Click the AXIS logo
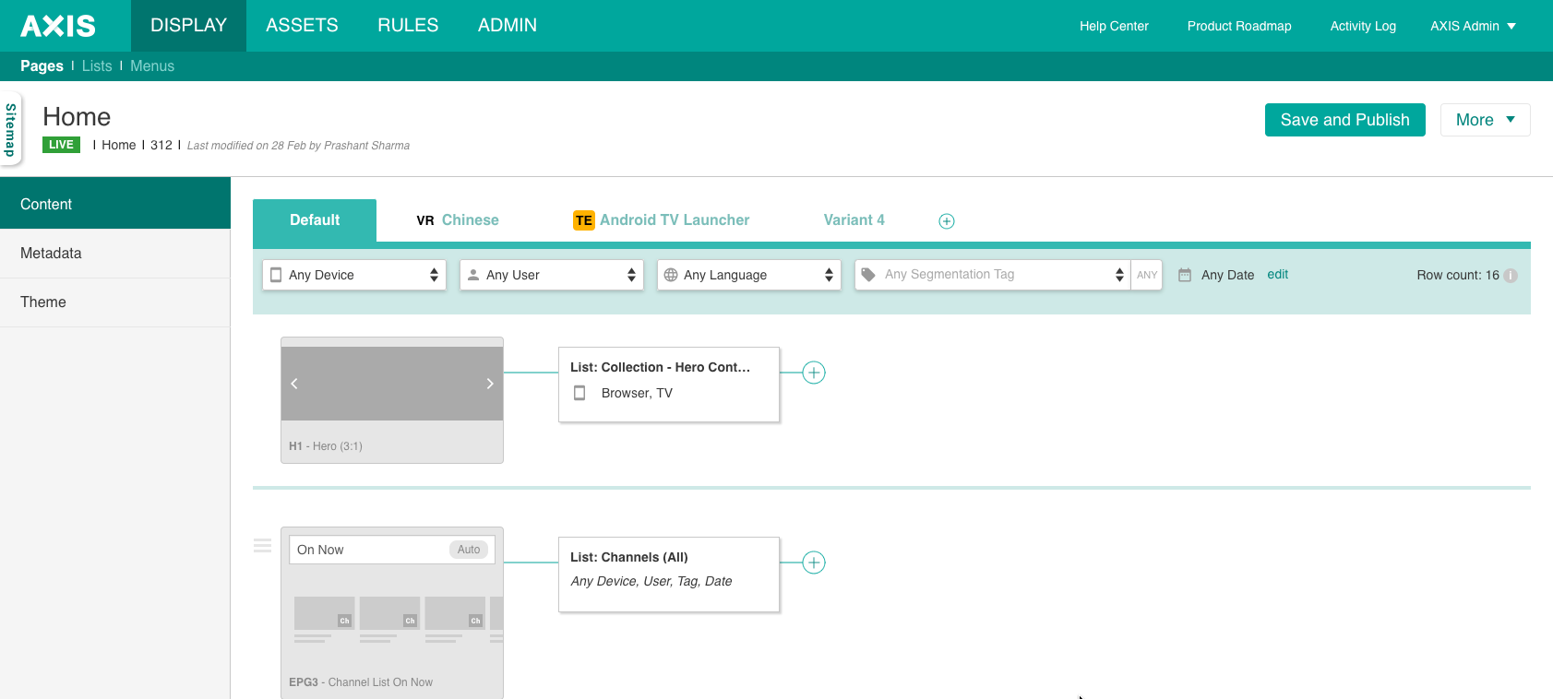This screenshot has height=699, width=1553. coord(58,26)
